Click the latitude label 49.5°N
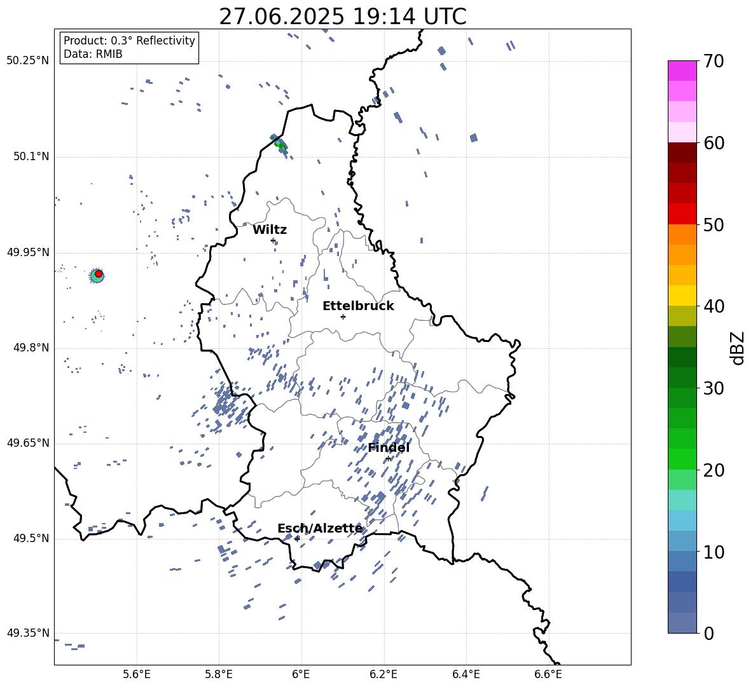Image resolution: width=753 pixels, height=687 pixels. pos(31,538)
